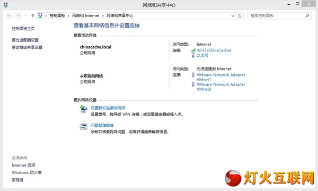318x191 pixels.
Task: Close the 网络和共享中心 window
Action: click(x=309, y=4)
